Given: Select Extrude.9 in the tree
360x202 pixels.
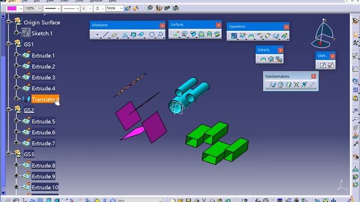Looking at the screenshot, I should [43, 176].
